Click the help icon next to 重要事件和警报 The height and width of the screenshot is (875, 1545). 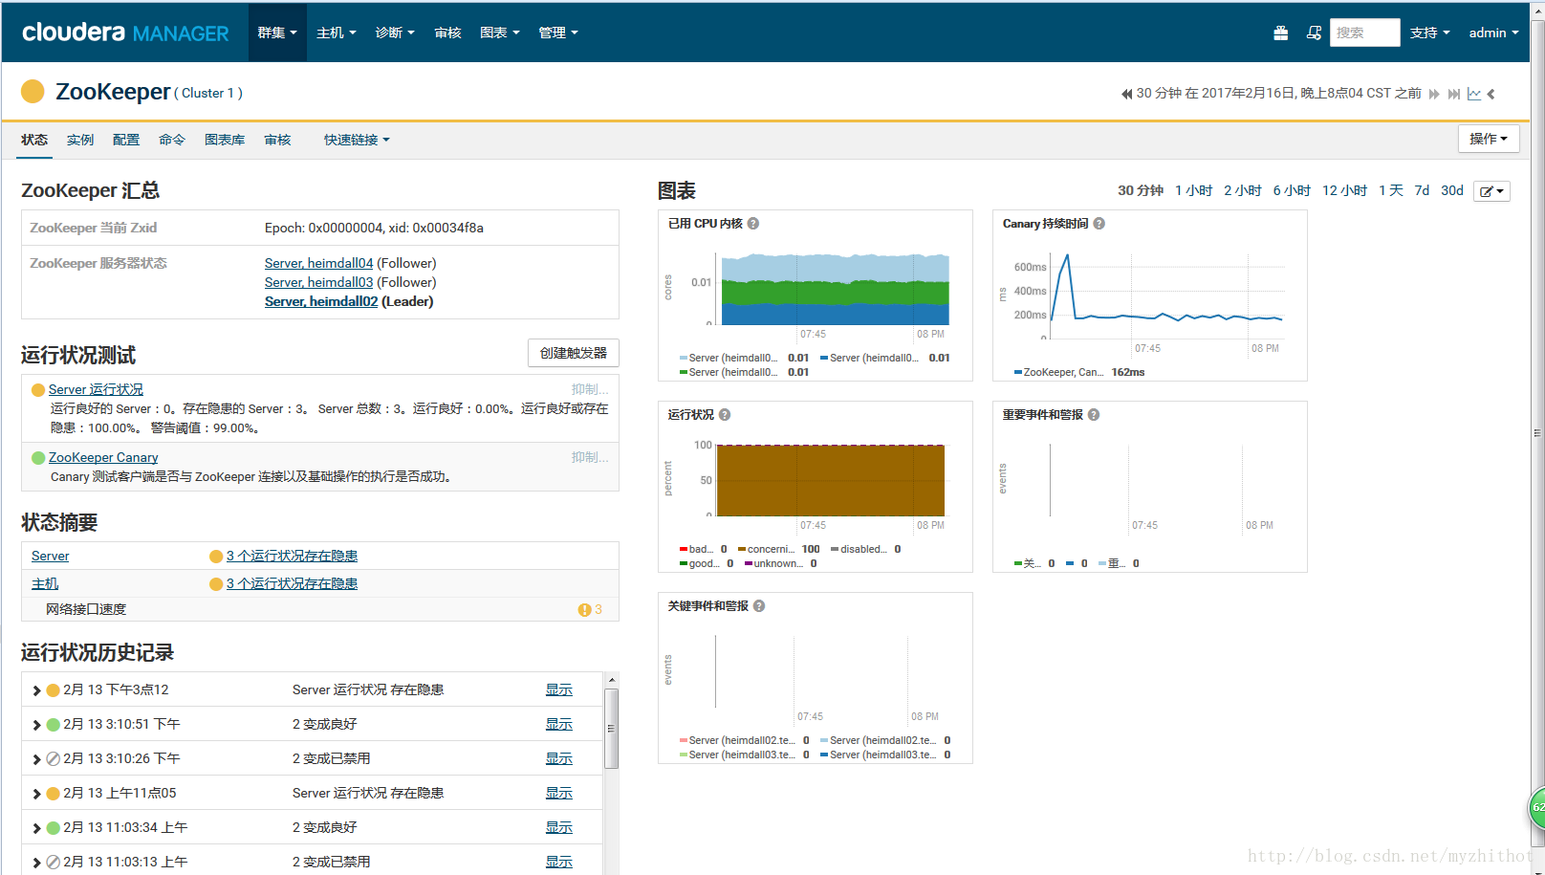coord(1094,415)
